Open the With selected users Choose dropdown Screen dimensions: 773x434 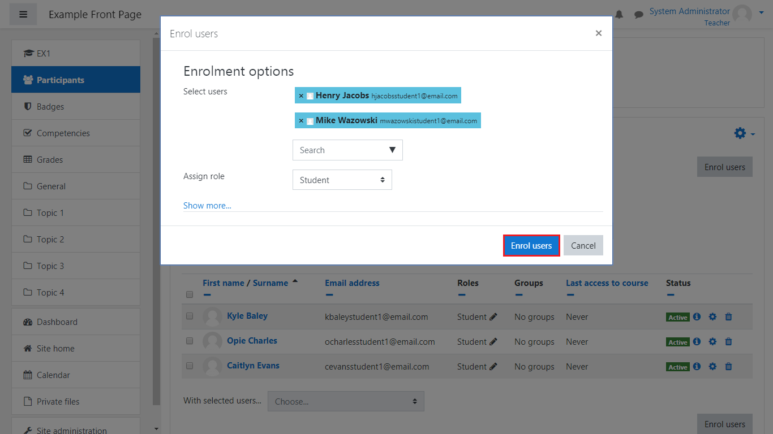(x=345, y=401)
